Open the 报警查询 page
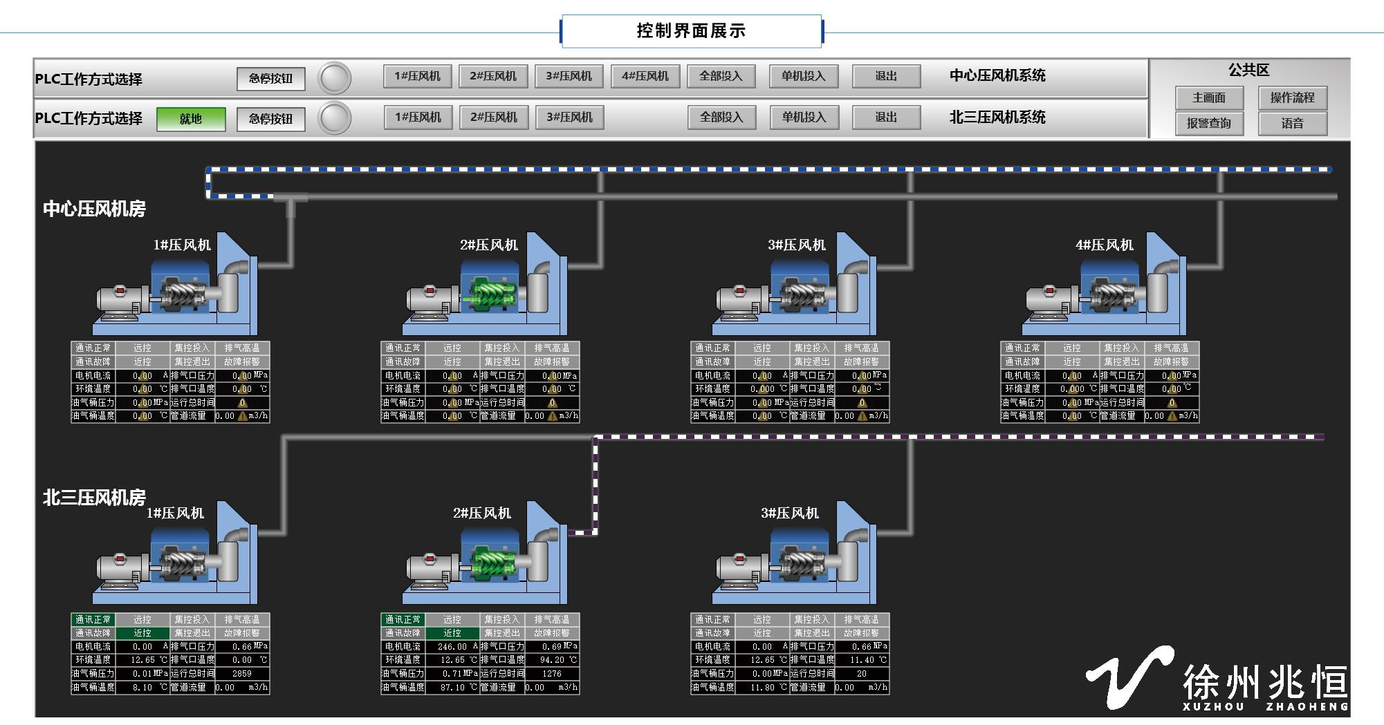The image size is (1384, 725). (x=1209, y=124)
